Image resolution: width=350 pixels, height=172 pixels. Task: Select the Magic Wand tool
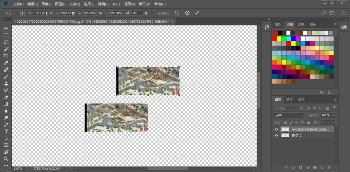(x=6, y=49)
